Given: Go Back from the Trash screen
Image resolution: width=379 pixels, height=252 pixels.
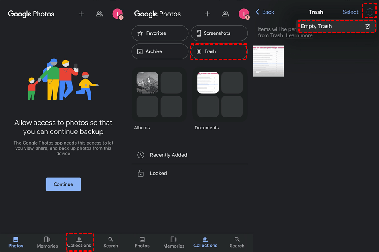Looking at the screenshot, I should pyautogui.click(x=265, y=12).
